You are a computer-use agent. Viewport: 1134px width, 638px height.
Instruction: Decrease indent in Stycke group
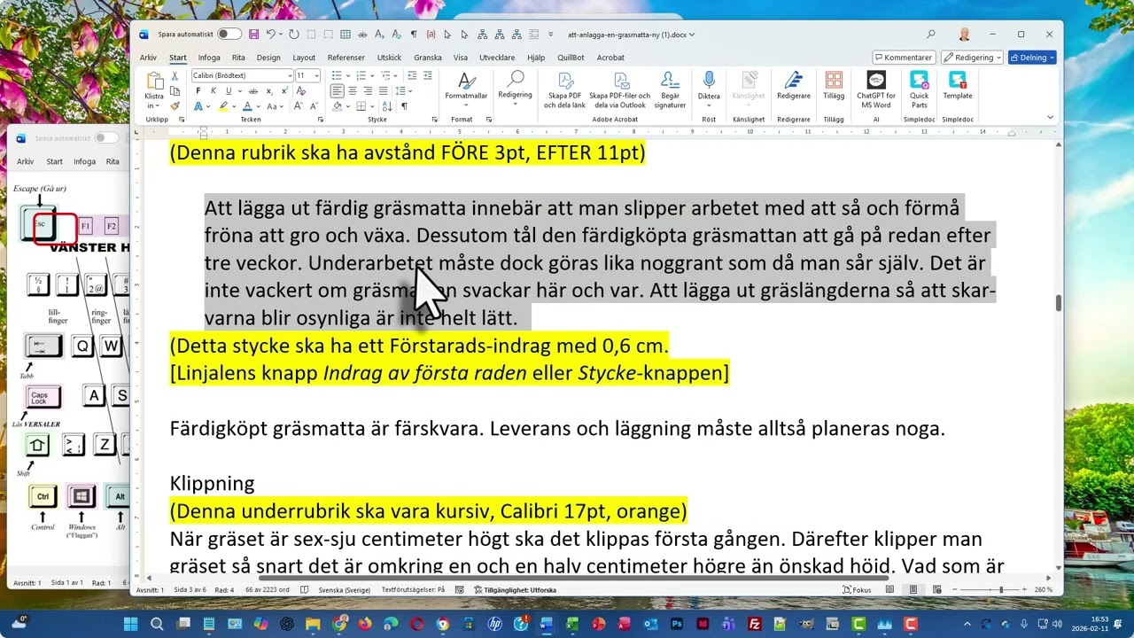coord(412,75)
